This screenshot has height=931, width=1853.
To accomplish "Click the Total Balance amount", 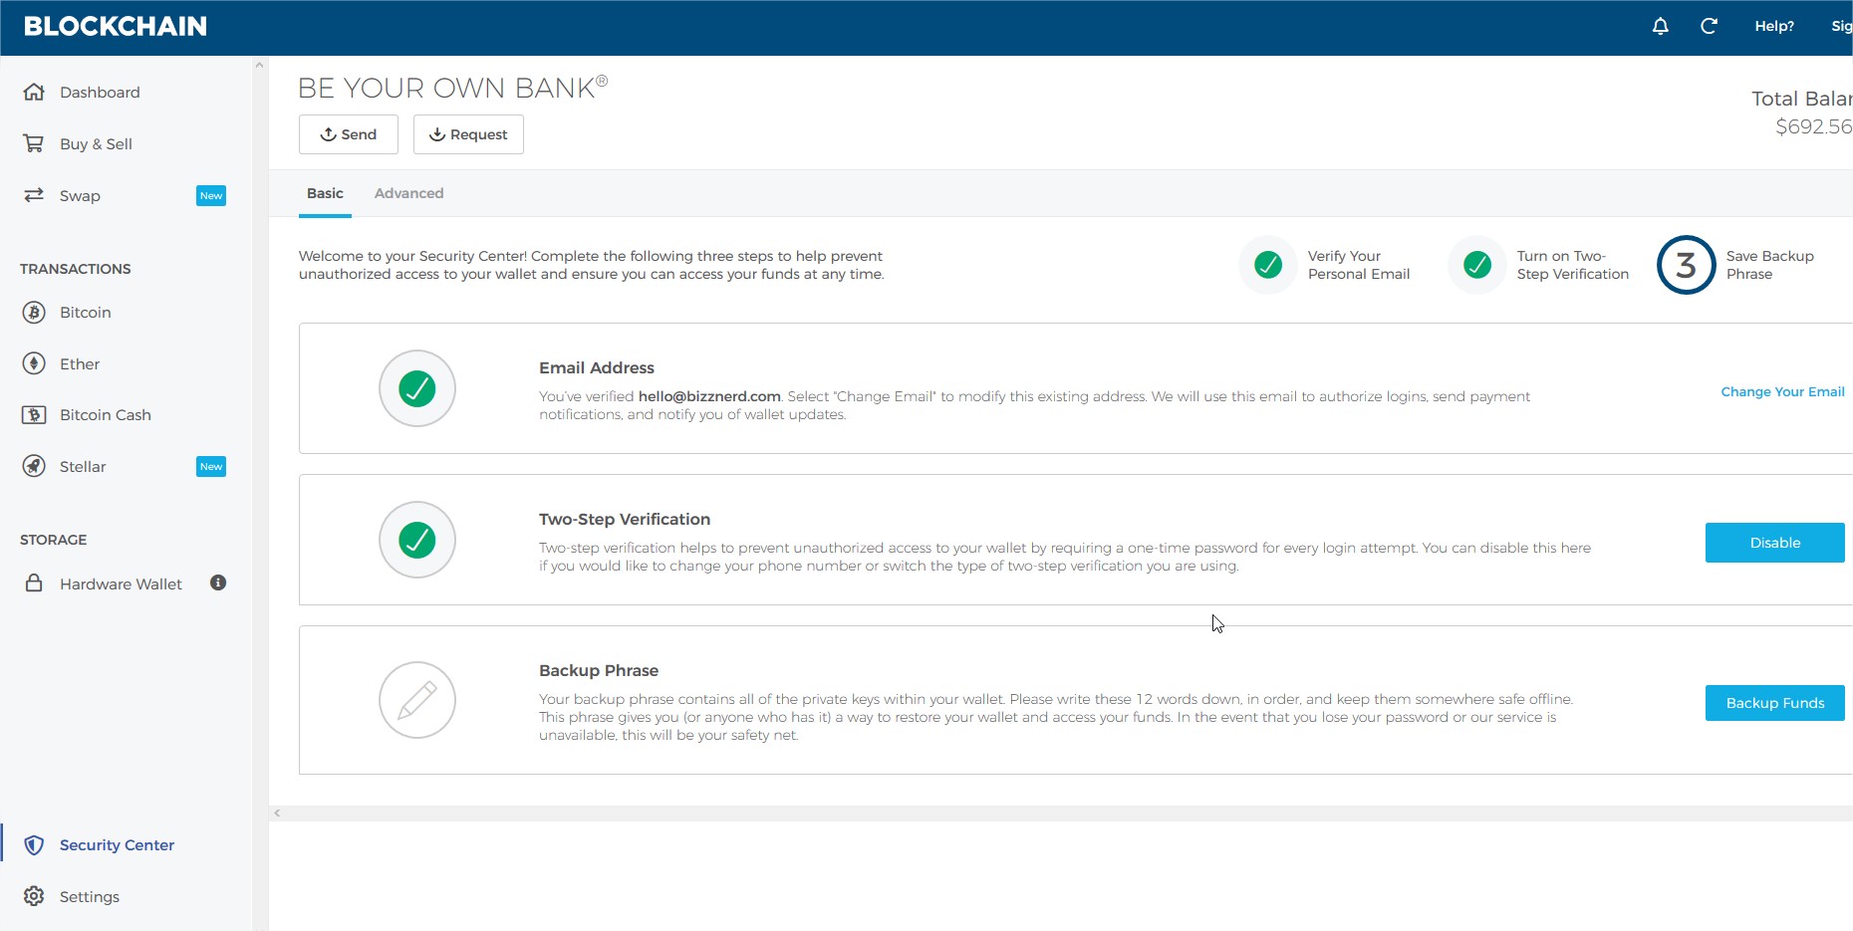I will 1813,126.
